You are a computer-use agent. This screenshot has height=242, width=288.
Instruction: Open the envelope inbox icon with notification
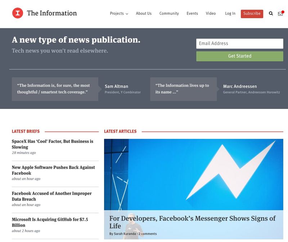tap(280, 14)
